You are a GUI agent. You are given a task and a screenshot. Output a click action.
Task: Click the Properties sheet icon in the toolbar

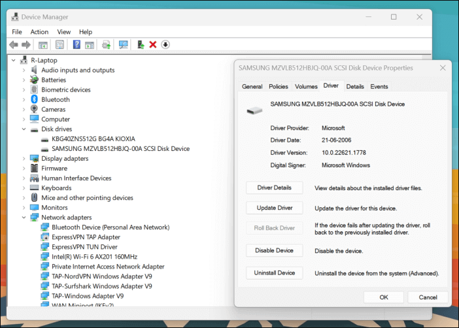pyautogui.click(x=59, y=44)
